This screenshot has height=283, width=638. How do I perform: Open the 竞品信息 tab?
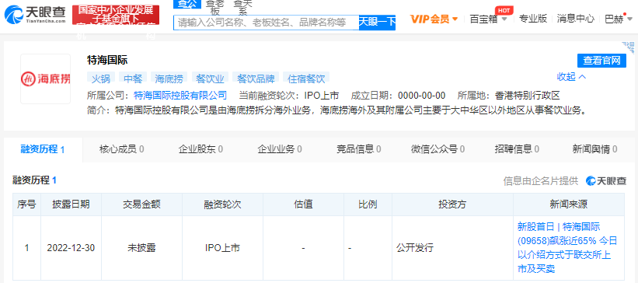[x=358, y=149]
